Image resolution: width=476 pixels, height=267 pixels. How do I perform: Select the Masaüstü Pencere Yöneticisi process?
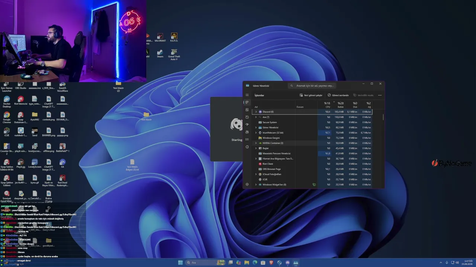pos(312,153)
